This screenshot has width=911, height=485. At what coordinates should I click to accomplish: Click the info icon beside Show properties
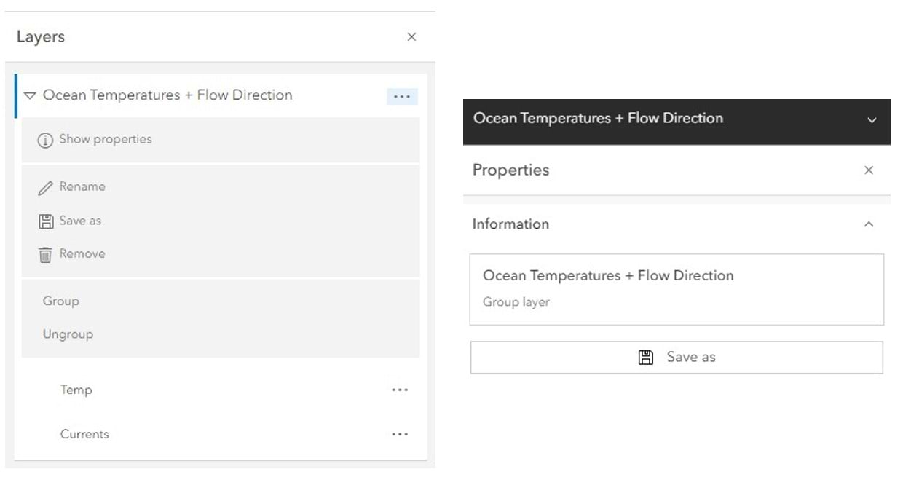pyautogui.click(x=45, y=140)
